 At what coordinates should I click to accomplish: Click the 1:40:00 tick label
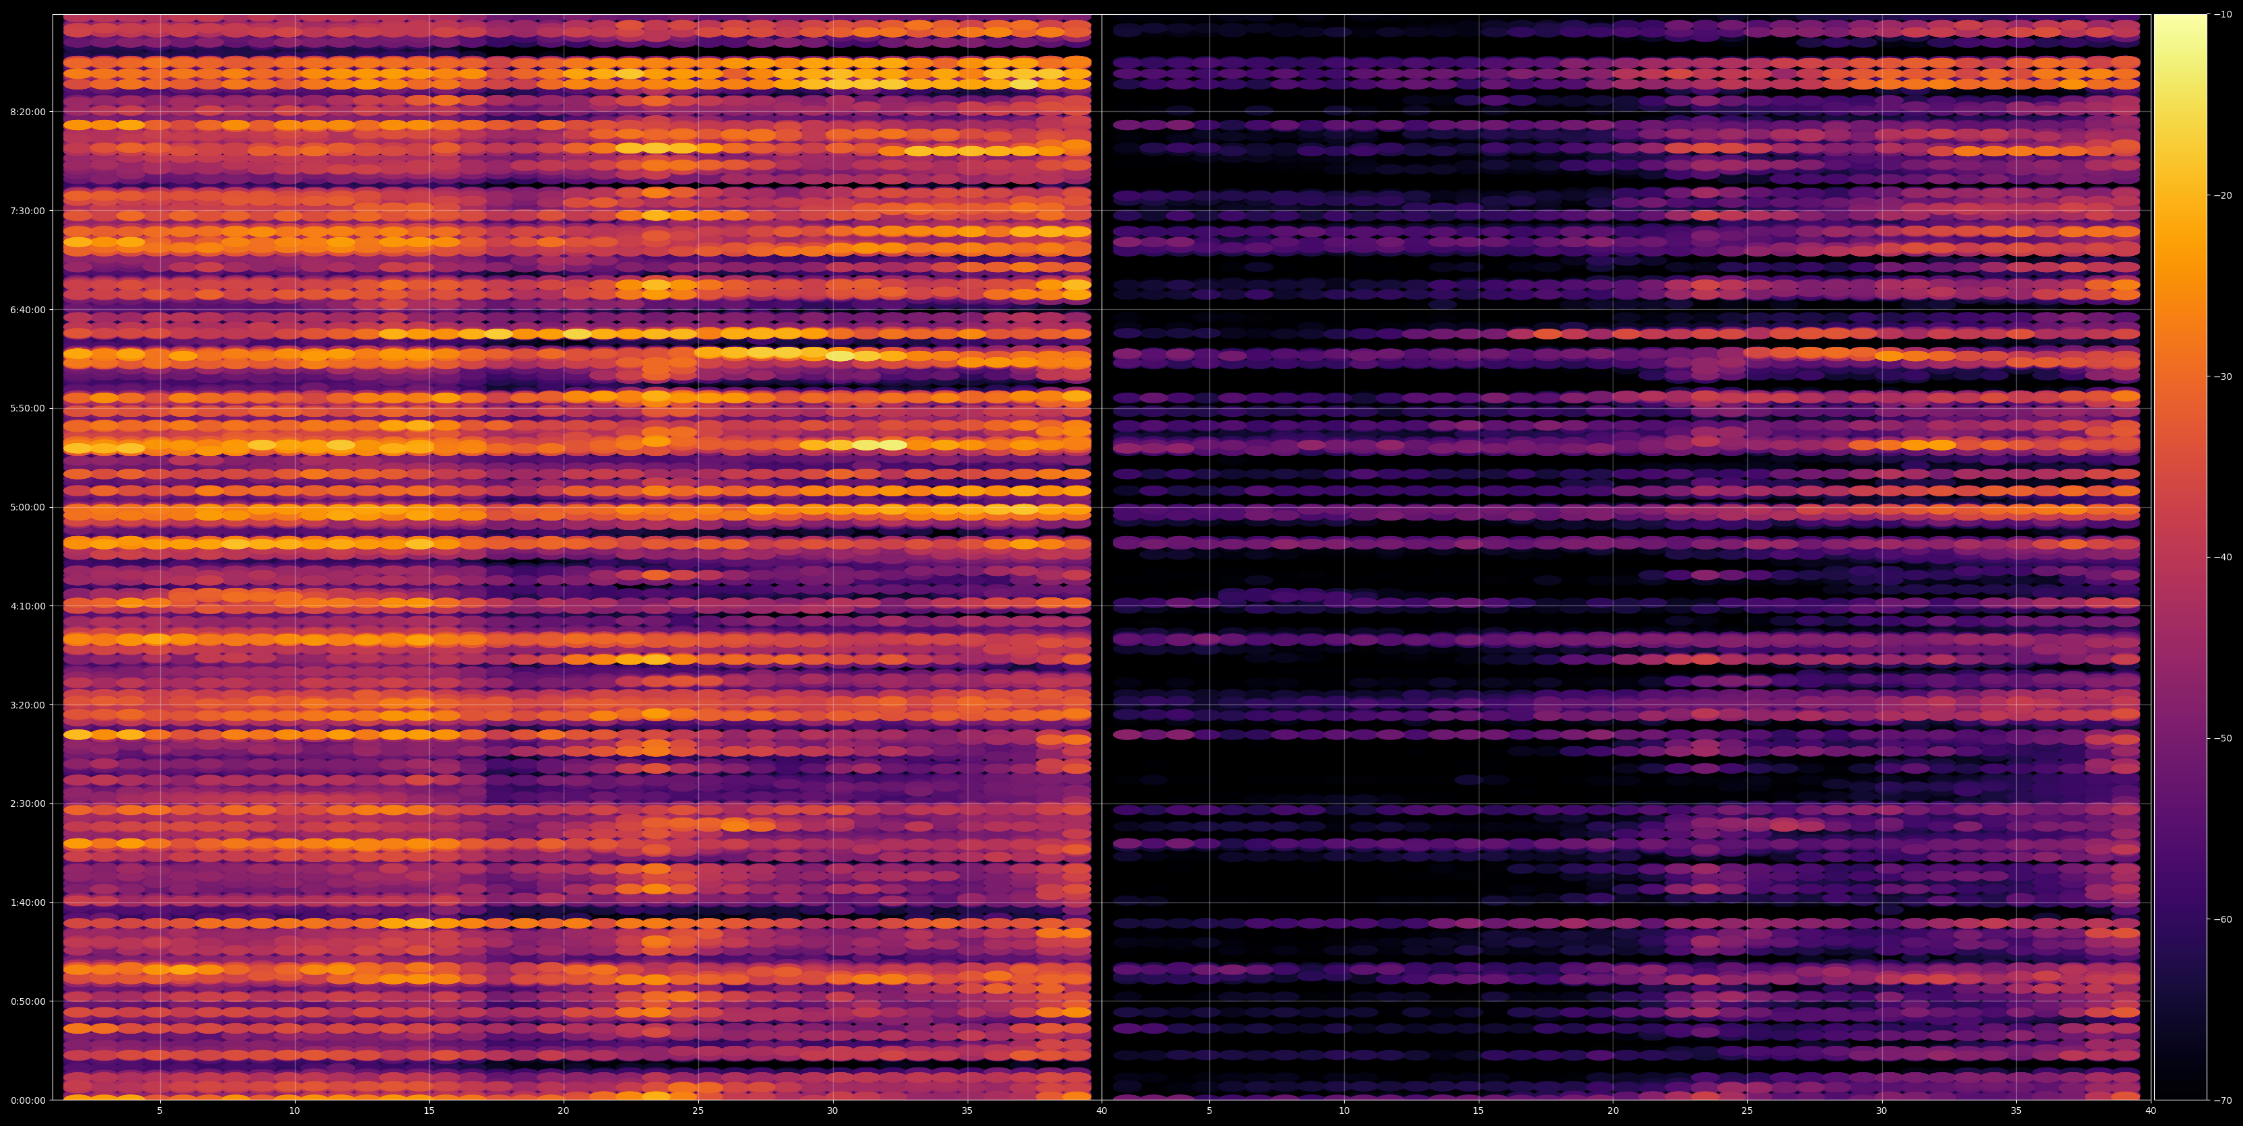(x=27, y=902)
